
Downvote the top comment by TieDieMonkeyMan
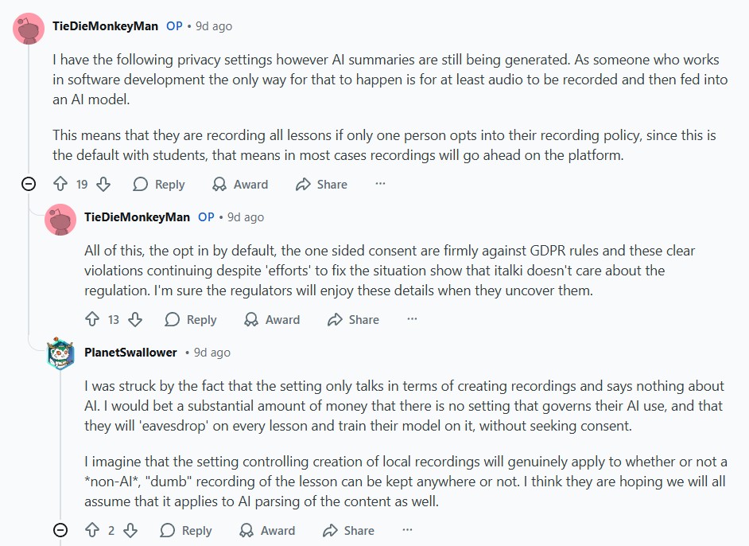(x=103, y=184)
